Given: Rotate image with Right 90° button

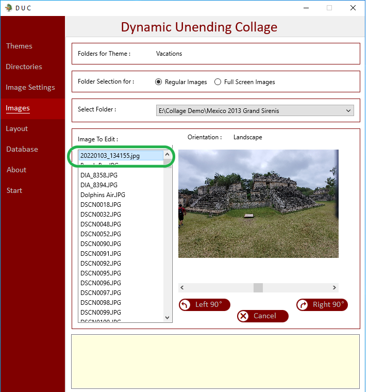Looking at the screenshot, I should (x=322, y=305).
